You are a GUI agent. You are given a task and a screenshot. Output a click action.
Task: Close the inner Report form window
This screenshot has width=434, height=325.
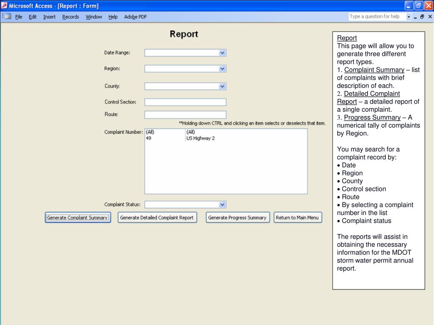coord(430,17)
